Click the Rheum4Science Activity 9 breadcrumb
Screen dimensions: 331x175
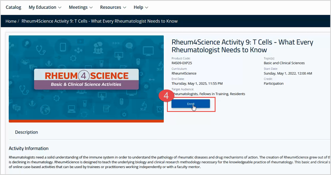[x=100, y=21]
